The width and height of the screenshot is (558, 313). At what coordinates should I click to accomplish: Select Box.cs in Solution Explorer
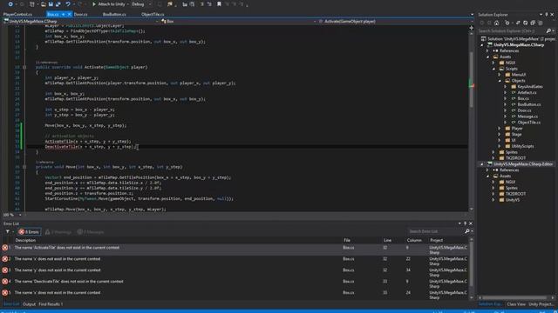point(523,98)
